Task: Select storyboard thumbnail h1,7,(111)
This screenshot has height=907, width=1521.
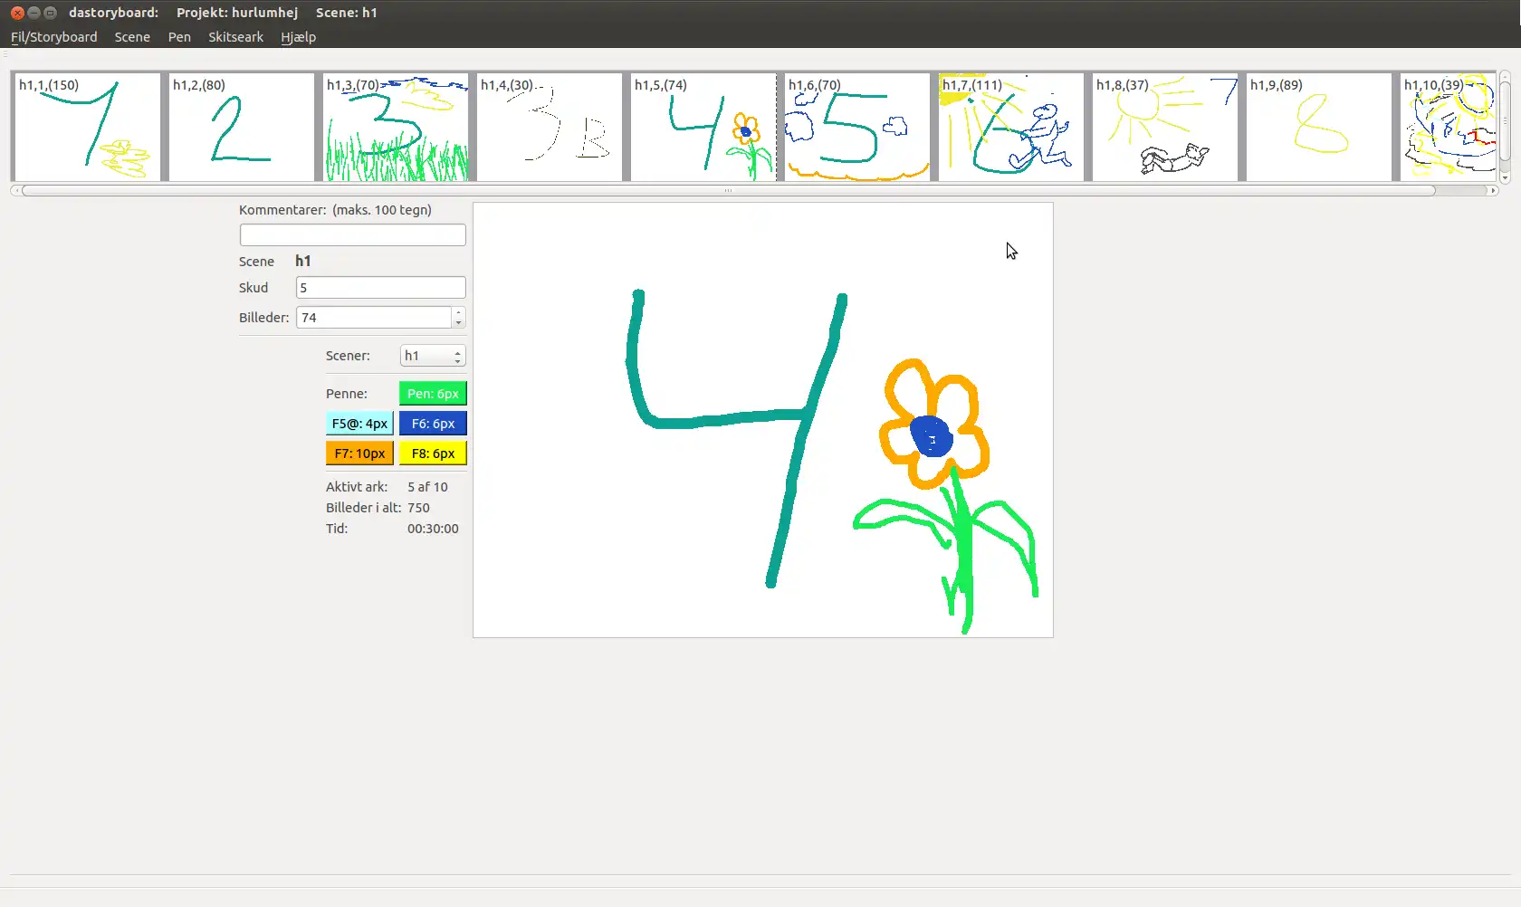Action: coord(1011,128)
